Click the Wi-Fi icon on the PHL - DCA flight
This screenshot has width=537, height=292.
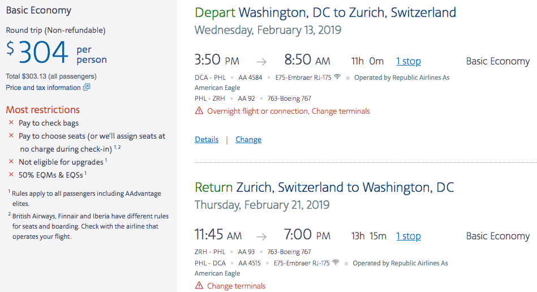[336, 263]
